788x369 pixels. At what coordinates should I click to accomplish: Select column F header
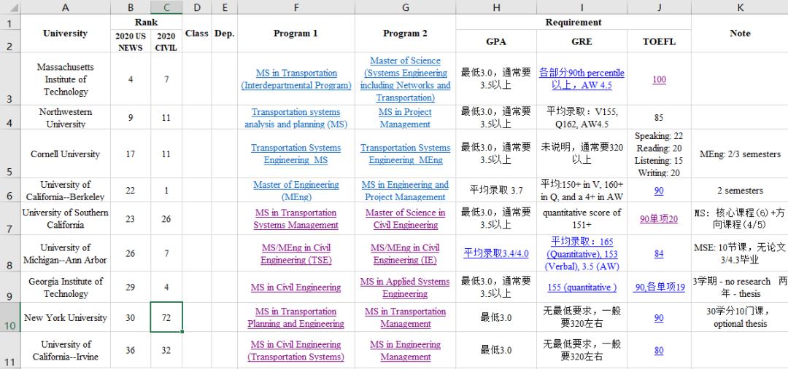click(296, 7)
